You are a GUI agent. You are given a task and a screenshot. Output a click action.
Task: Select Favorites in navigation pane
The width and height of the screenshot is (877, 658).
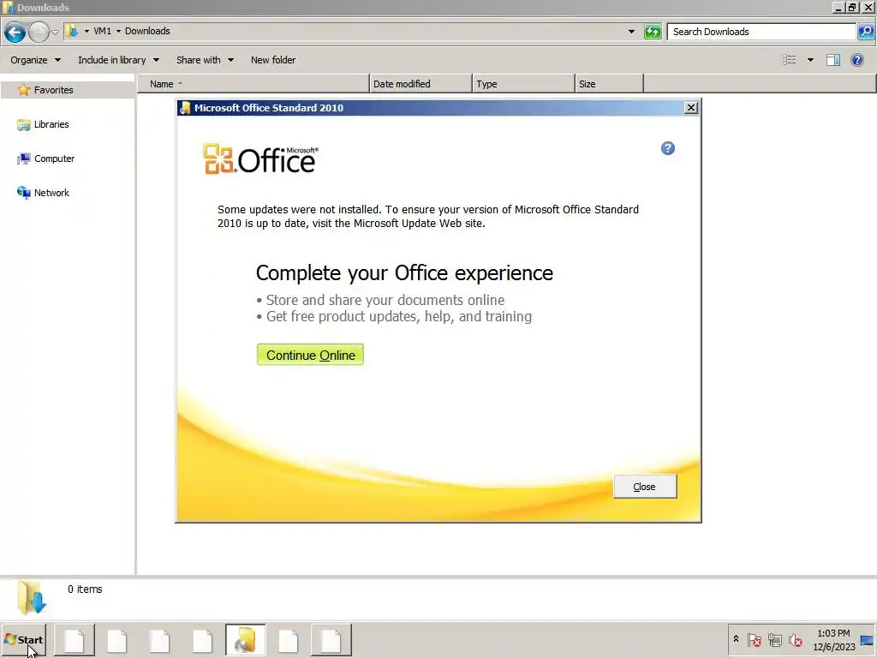click(54, 90)
